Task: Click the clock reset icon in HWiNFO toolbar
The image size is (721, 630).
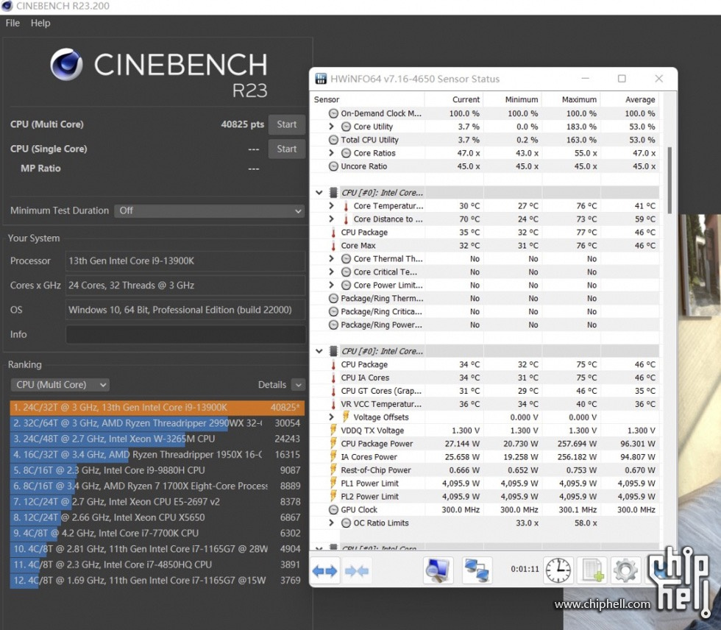Action: pyautogui.click(x=558, y=570)
